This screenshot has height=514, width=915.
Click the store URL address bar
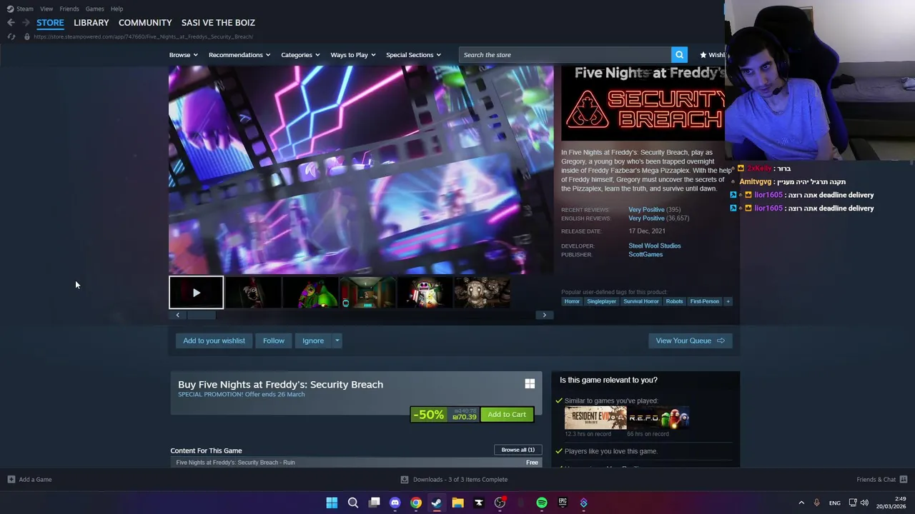pyautogui.click(x=143, y=36)
